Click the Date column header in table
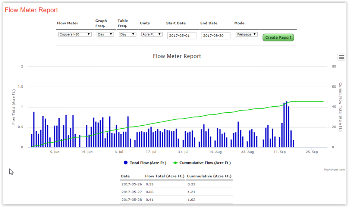 [125, 176]
